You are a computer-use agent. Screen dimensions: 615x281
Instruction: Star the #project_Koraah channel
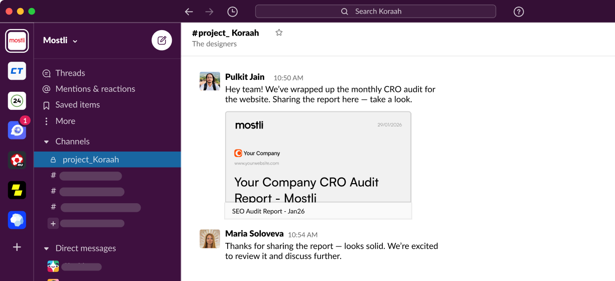[279, 33]
